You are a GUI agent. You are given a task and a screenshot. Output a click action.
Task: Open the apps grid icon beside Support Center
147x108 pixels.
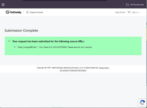pos(27,12)
